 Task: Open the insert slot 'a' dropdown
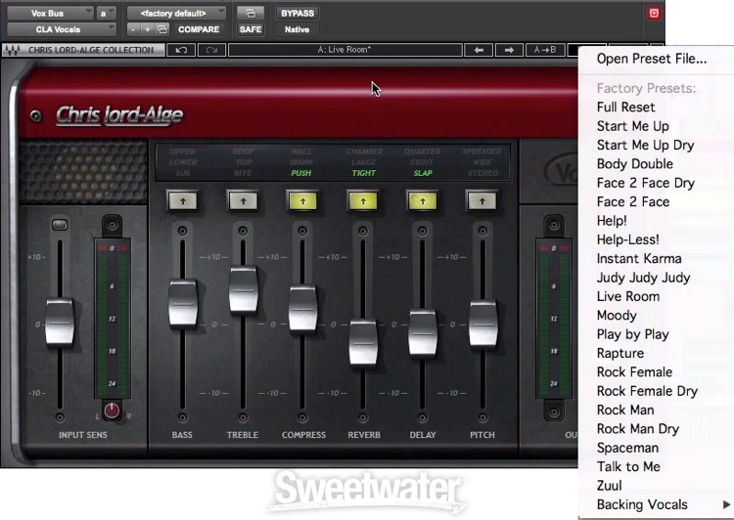(x=106, y=13)
